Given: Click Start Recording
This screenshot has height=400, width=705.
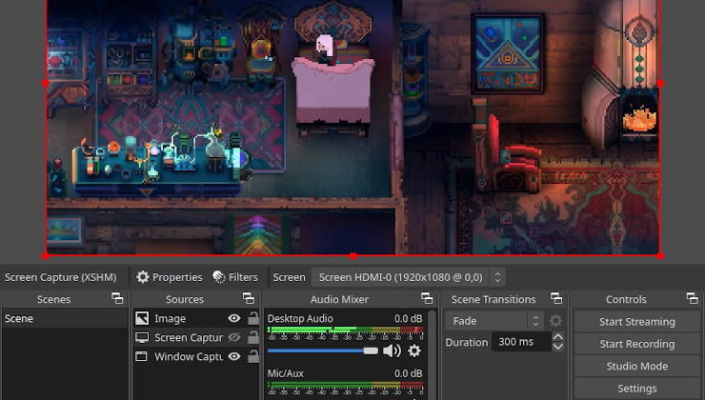Looking at the screenshot, I should pyautogui.click(x=637, y=344).
